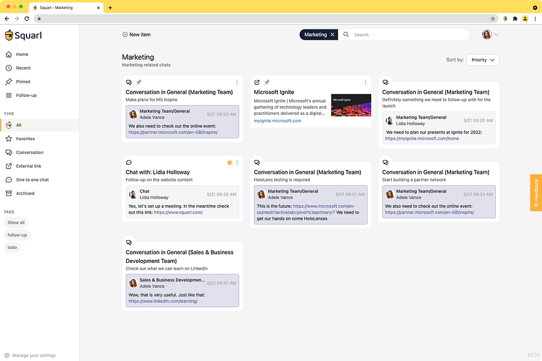Screen dimensions: 542x361
Task: Open Chrome profile icon
Action: point(525,19)
